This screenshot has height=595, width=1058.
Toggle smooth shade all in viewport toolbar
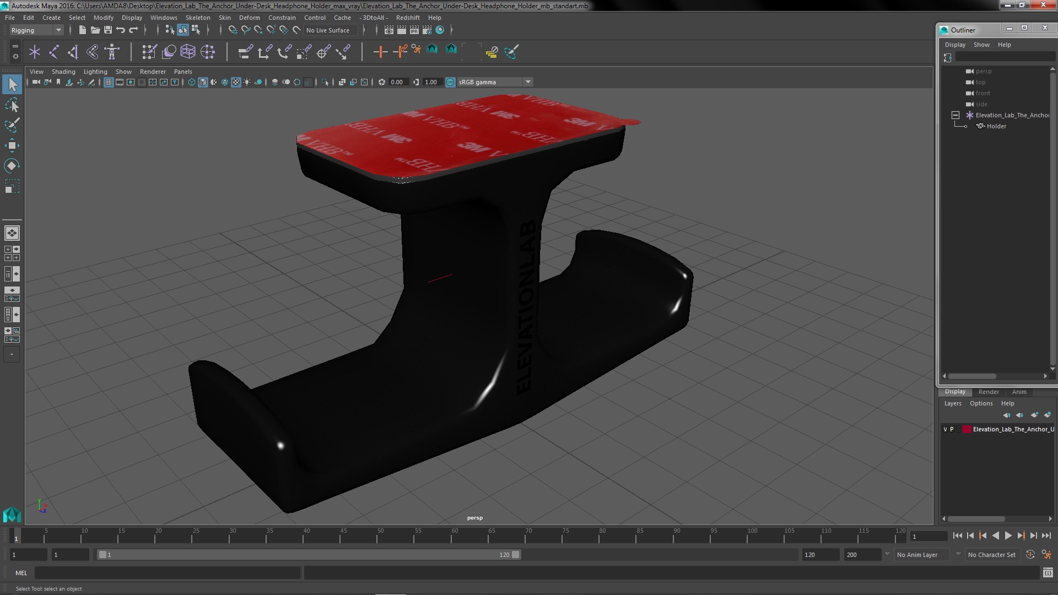click(x=203, y=82)
